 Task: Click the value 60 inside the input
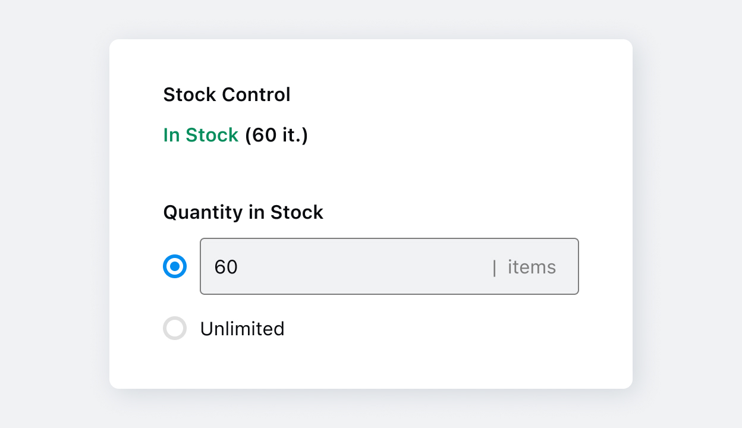[226, 267]
